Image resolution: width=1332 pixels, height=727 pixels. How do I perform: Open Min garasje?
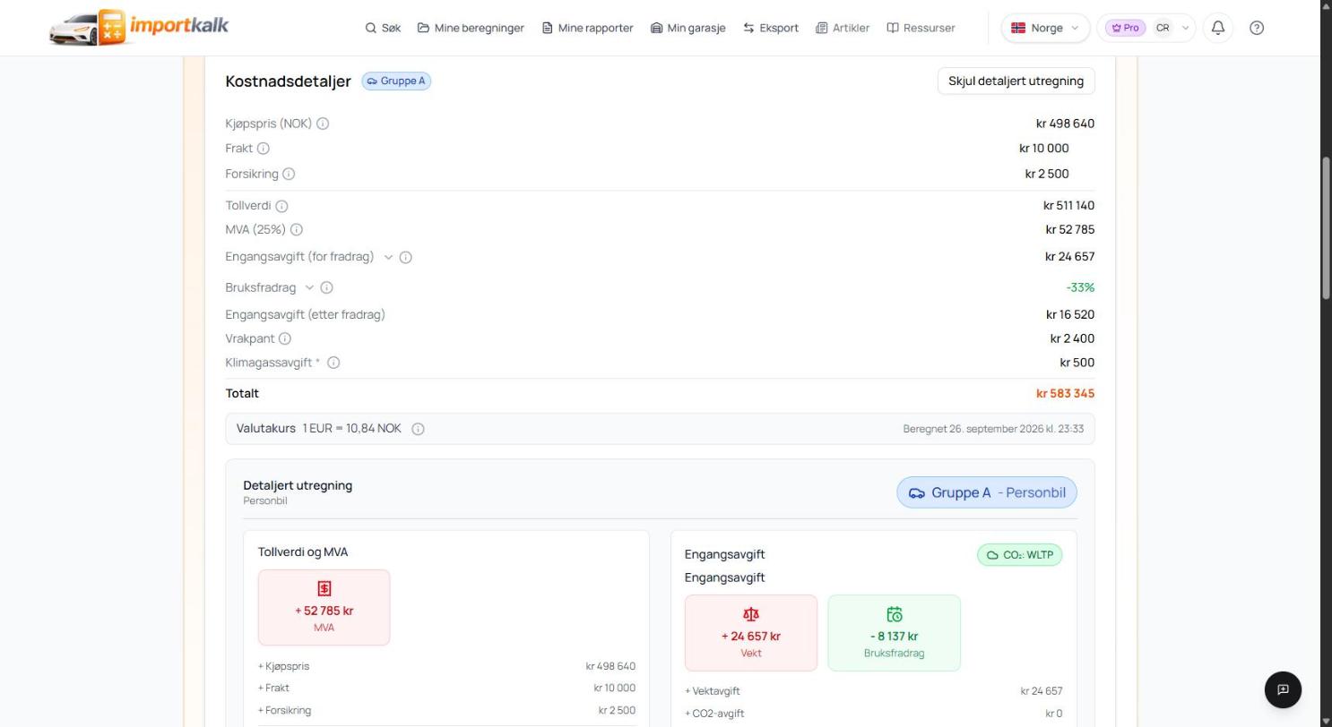(x=688, y=28)
